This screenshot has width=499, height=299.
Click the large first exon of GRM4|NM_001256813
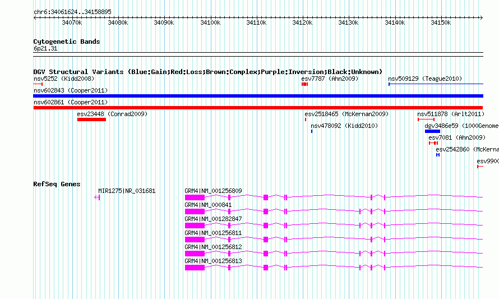195,268
